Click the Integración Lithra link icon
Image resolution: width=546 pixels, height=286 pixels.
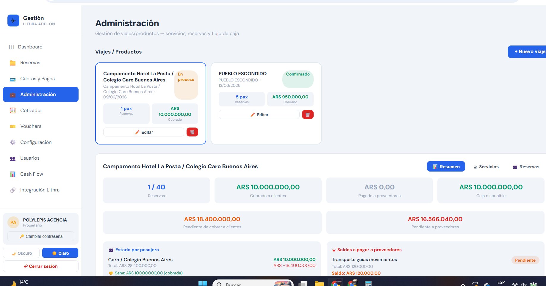(12, 190)
